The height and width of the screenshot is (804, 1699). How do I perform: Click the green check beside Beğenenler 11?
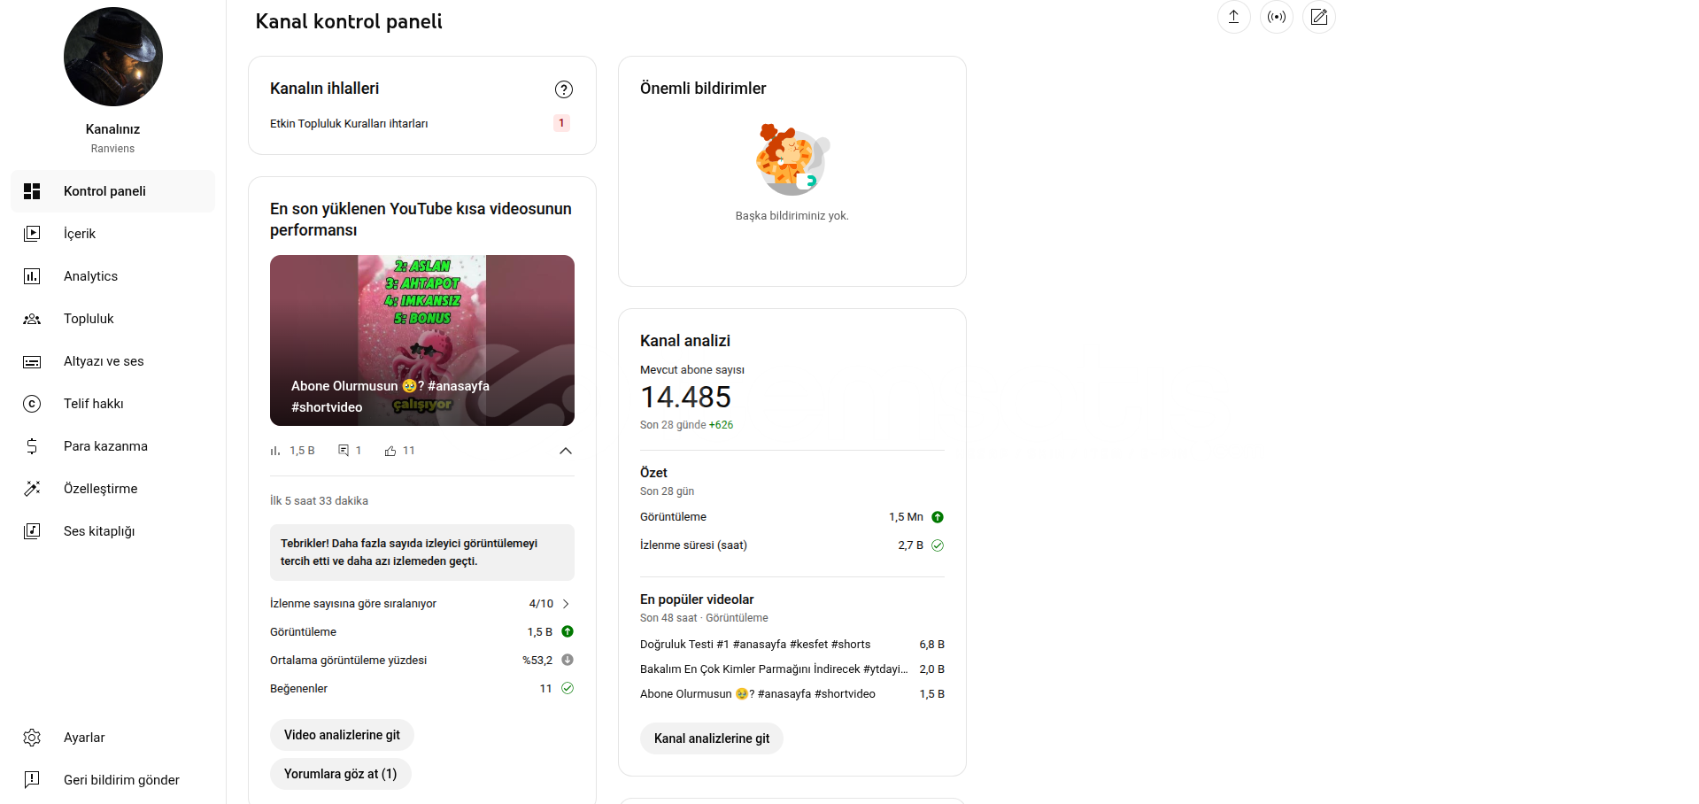tap(568, 688)
